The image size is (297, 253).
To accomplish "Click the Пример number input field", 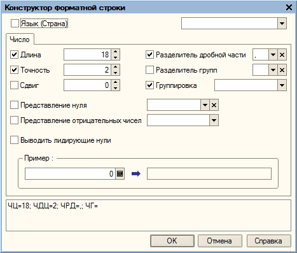I will 70,174.
